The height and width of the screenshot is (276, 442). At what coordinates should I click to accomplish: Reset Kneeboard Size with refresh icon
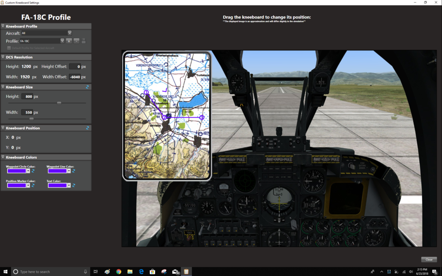point(88,87)
